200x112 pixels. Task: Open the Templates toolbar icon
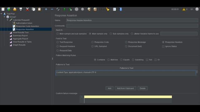9,9
